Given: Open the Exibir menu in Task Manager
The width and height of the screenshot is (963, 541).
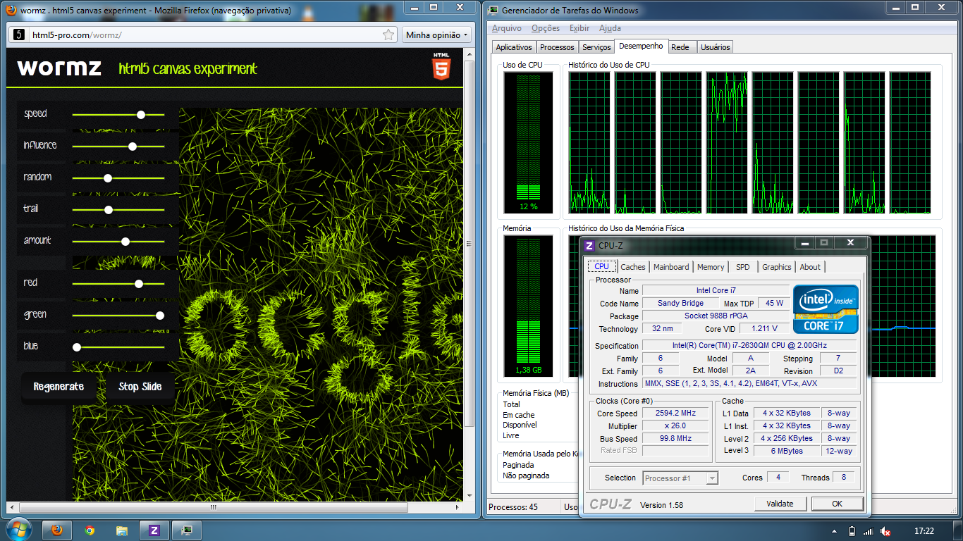Looking at the screenshot, I should click(x=579, y=28).
